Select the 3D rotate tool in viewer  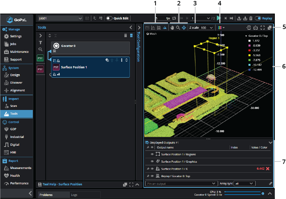184,28
